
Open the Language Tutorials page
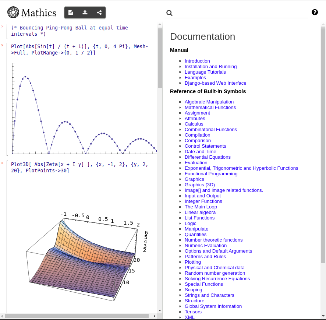click(x=205, y=72)
